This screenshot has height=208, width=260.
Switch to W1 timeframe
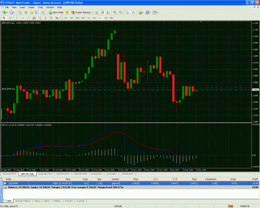(x=106, y=18)
